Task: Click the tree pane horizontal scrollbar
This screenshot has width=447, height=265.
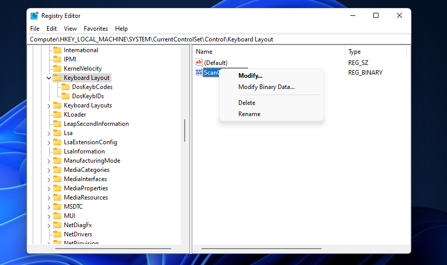Action: click(113, 249)
